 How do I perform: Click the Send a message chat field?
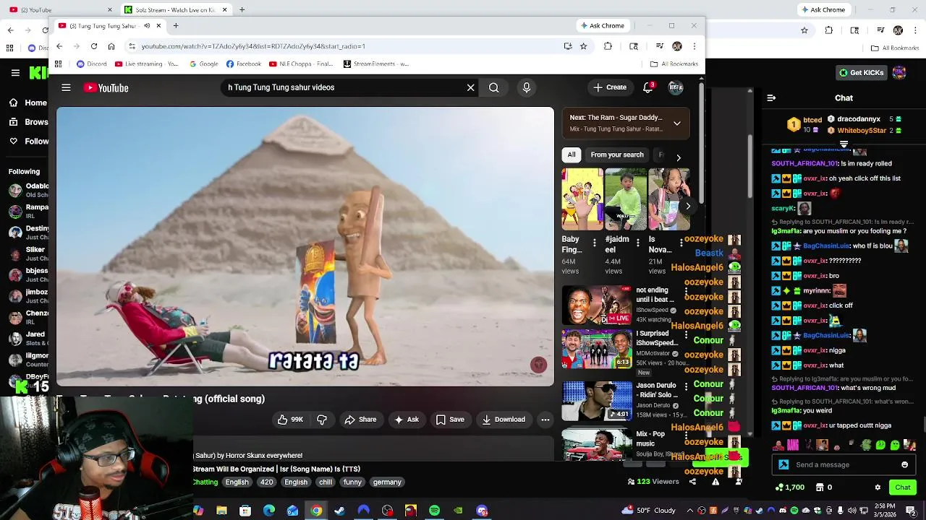[x=845, y=464]
